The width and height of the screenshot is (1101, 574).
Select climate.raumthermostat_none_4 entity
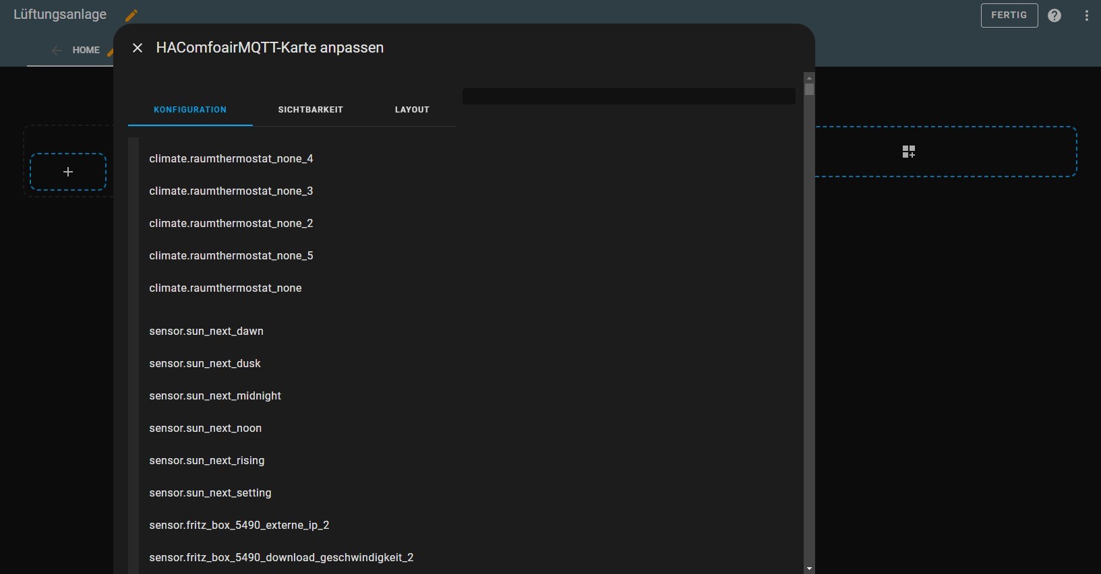pyautogui.click(x=231, y=159)
